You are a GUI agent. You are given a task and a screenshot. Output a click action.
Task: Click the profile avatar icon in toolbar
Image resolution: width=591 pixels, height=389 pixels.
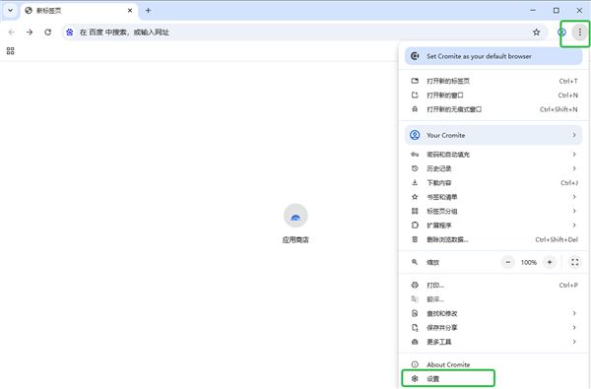pos(561,32)
